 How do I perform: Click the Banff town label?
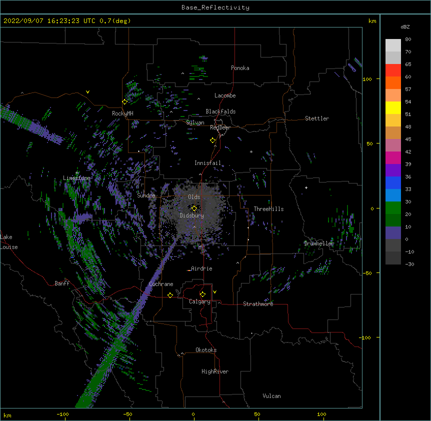[62, 283]
